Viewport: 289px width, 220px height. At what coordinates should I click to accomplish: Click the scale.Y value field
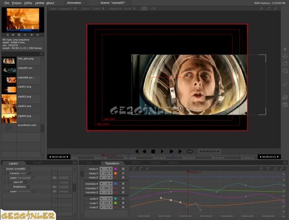(x=106, y=203)
